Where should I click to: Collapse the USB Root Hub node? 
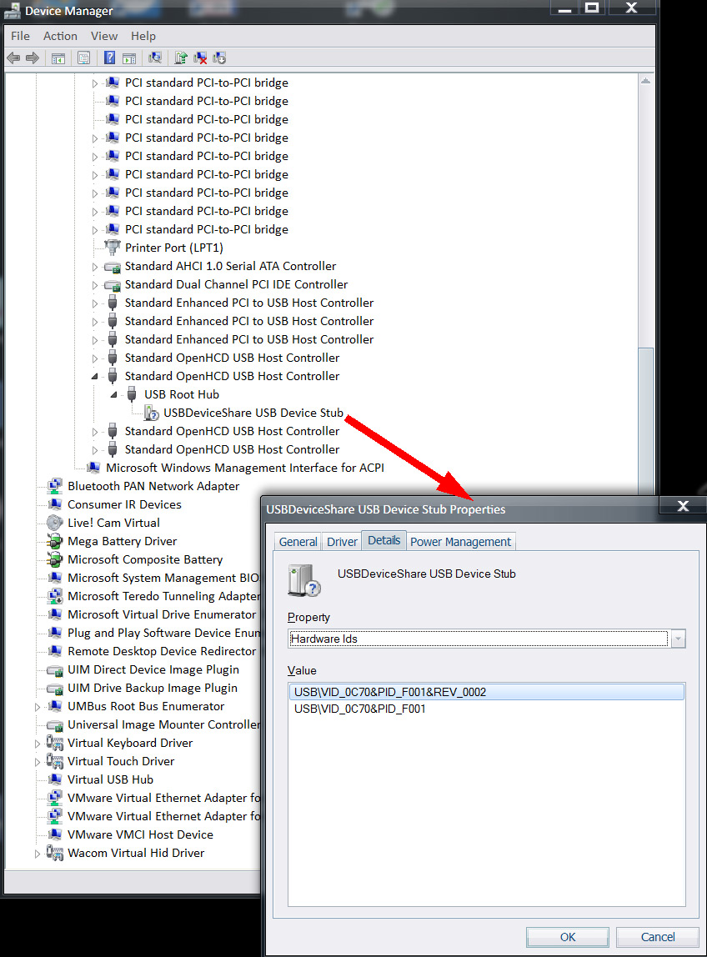(x=113, y=395)
